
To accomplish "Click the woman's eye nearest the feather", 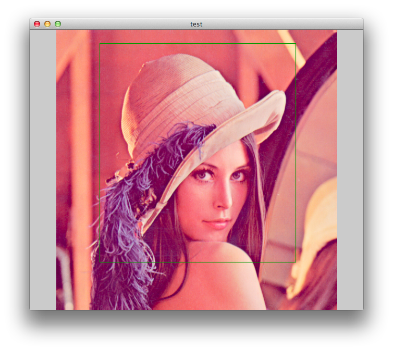I will tap(202, 176).
